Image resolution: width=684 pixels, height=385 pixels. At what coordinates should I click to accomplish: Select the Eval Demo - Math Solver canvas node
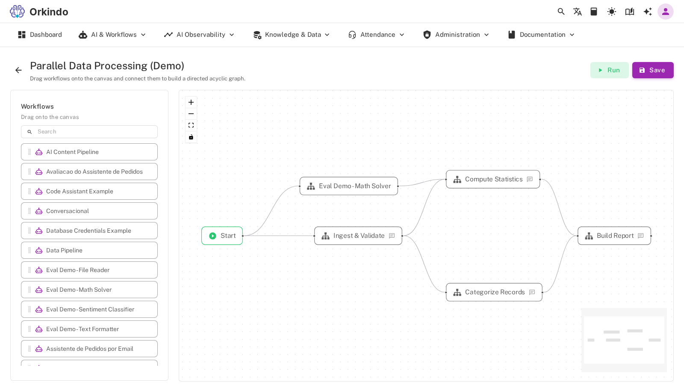[349, 186]
